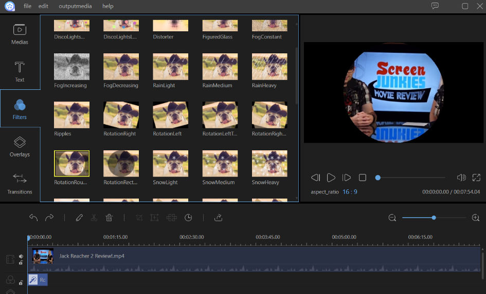This screenshot has width=486, height=294.
Task: Click the Edit pencil icon
Action: pyautogui.click(x=79, y=218)
